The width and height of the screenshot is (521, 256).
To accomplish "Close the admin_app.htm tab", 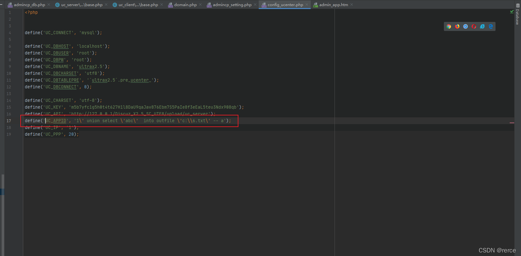I will [x=352, y=5].
